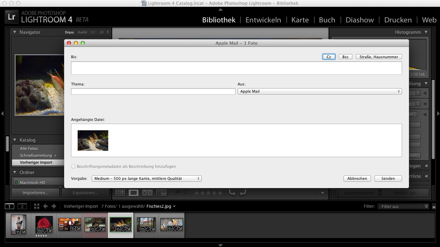
Task: Click the Importieren... button
Action: click(x=36, y=193)
